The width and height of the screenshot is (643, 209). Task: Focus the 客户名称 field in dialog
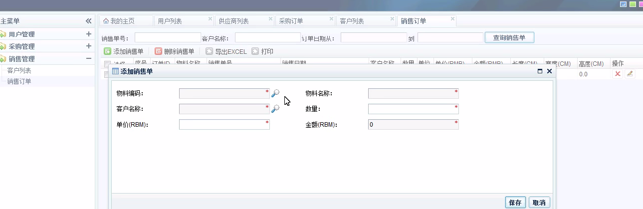[x=224, y=109]
